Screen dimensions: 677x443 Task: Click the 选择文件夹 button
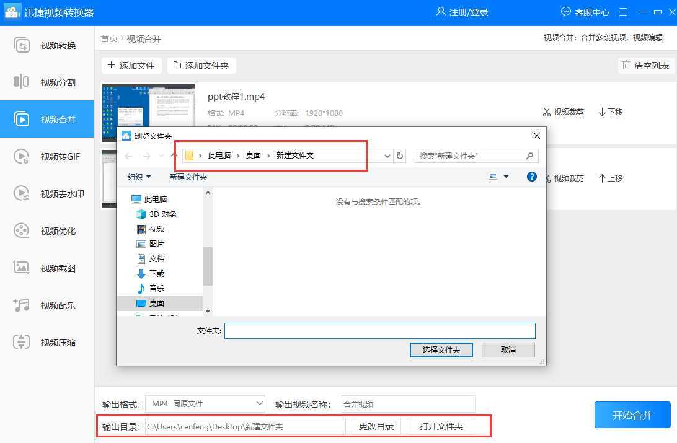tap(441, 350)
